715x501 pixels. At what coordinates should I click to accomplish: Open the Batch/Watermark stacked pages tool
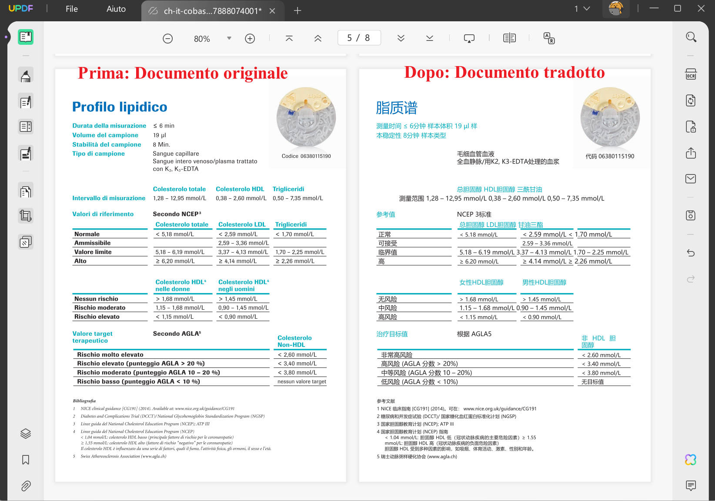coord(26,242)
